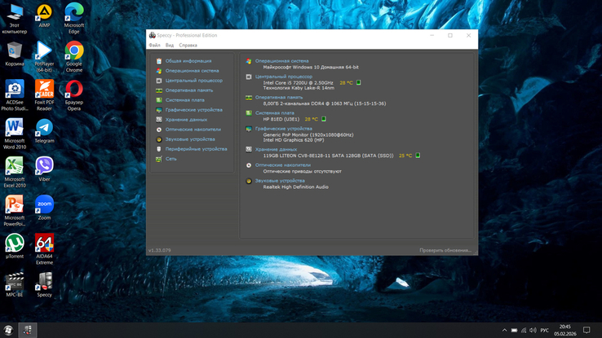Click the CPU temperature indicator next to 28 °C

coord(359,83)
